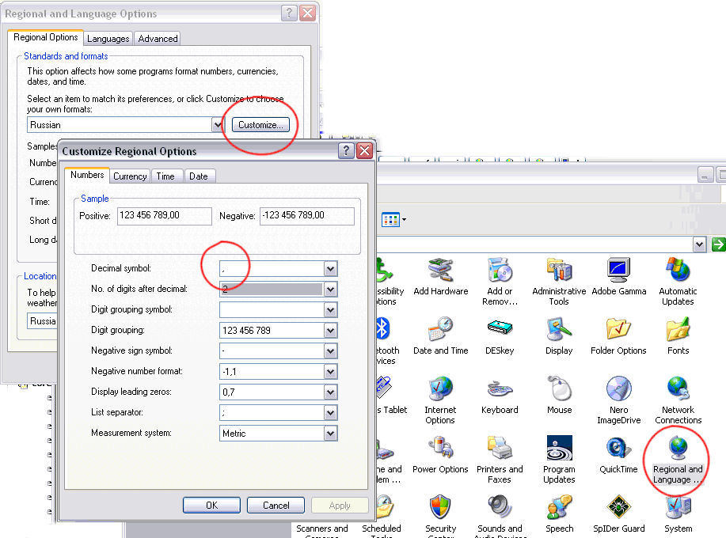Screen dimensions: 726x538
Task: Switch to the Regional Options tab
Action: tap(45, 37)
